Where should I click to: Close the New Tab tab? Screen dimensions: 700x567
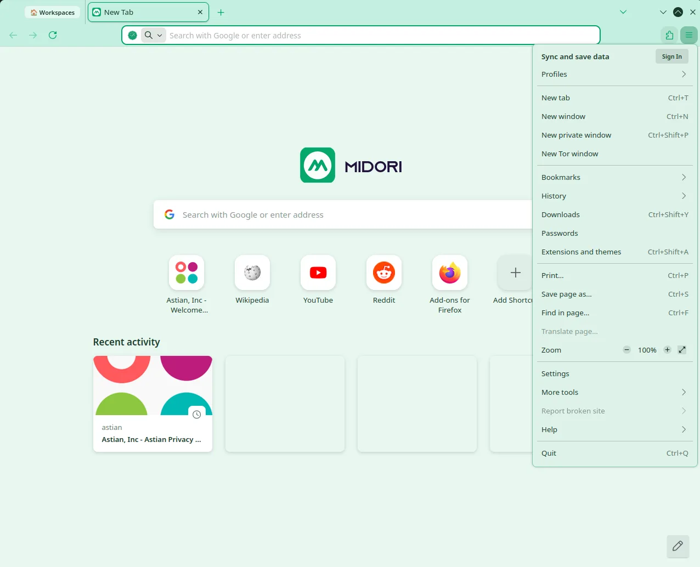tap(200, 12)
